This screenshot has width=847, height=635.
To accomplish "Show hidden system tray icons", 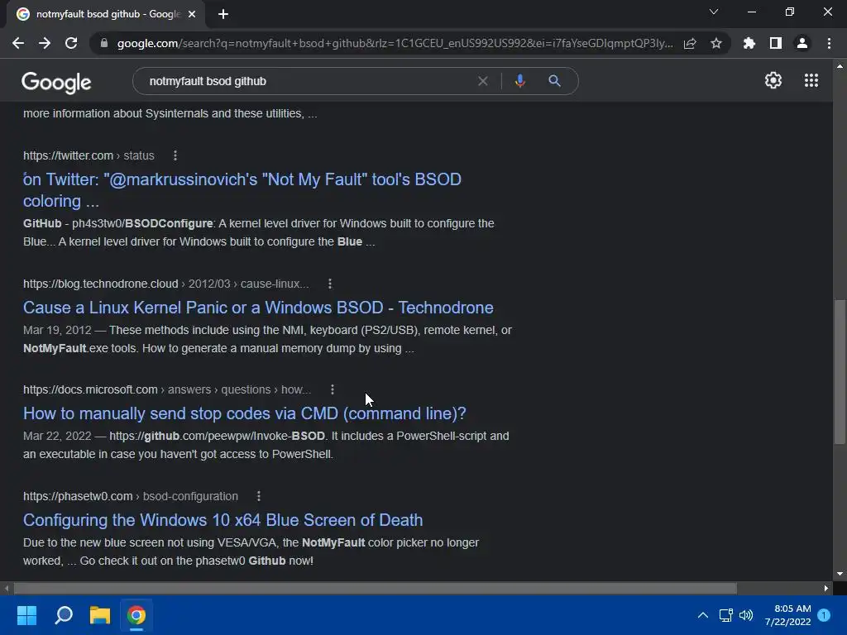I will 703,615.
